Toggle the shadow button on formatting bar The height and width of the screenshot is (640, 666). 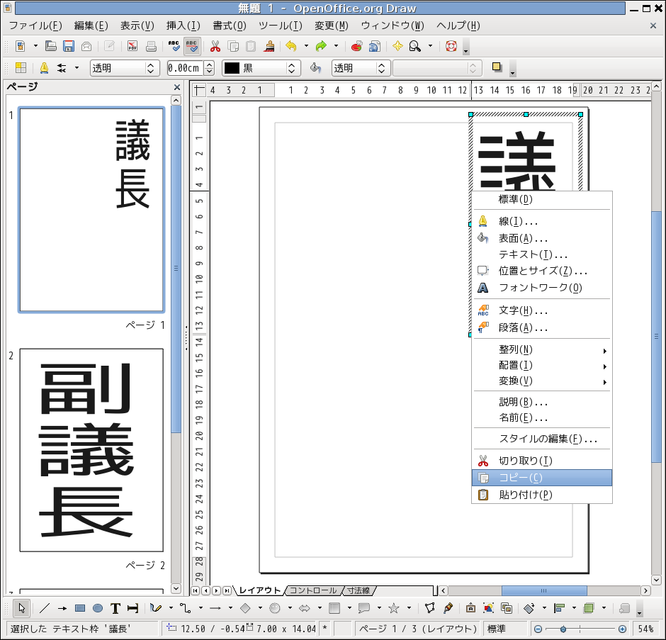pos(497,68)
